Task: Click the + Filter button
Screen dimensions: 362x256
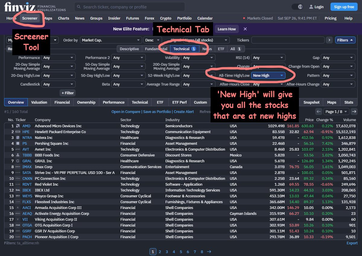Action: [x=68, y=93]
